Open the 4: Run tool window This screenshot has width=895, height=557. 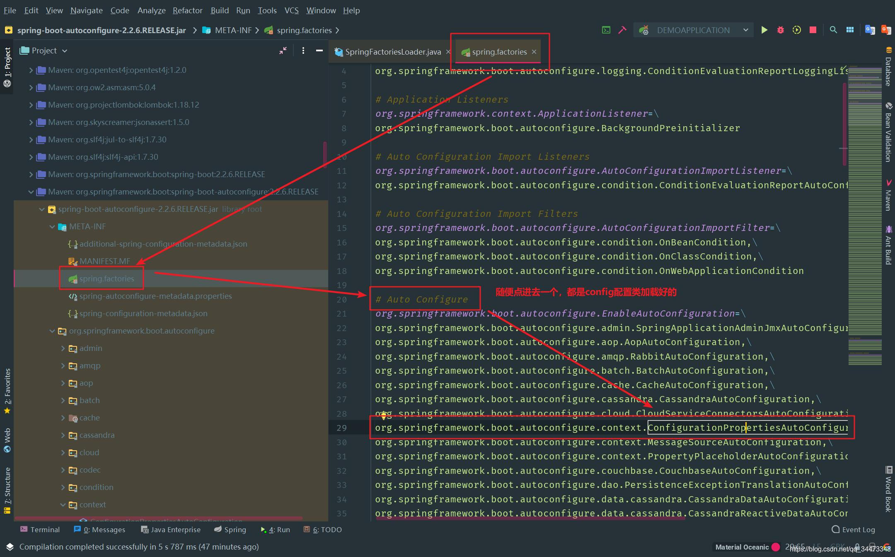(275, 529)
